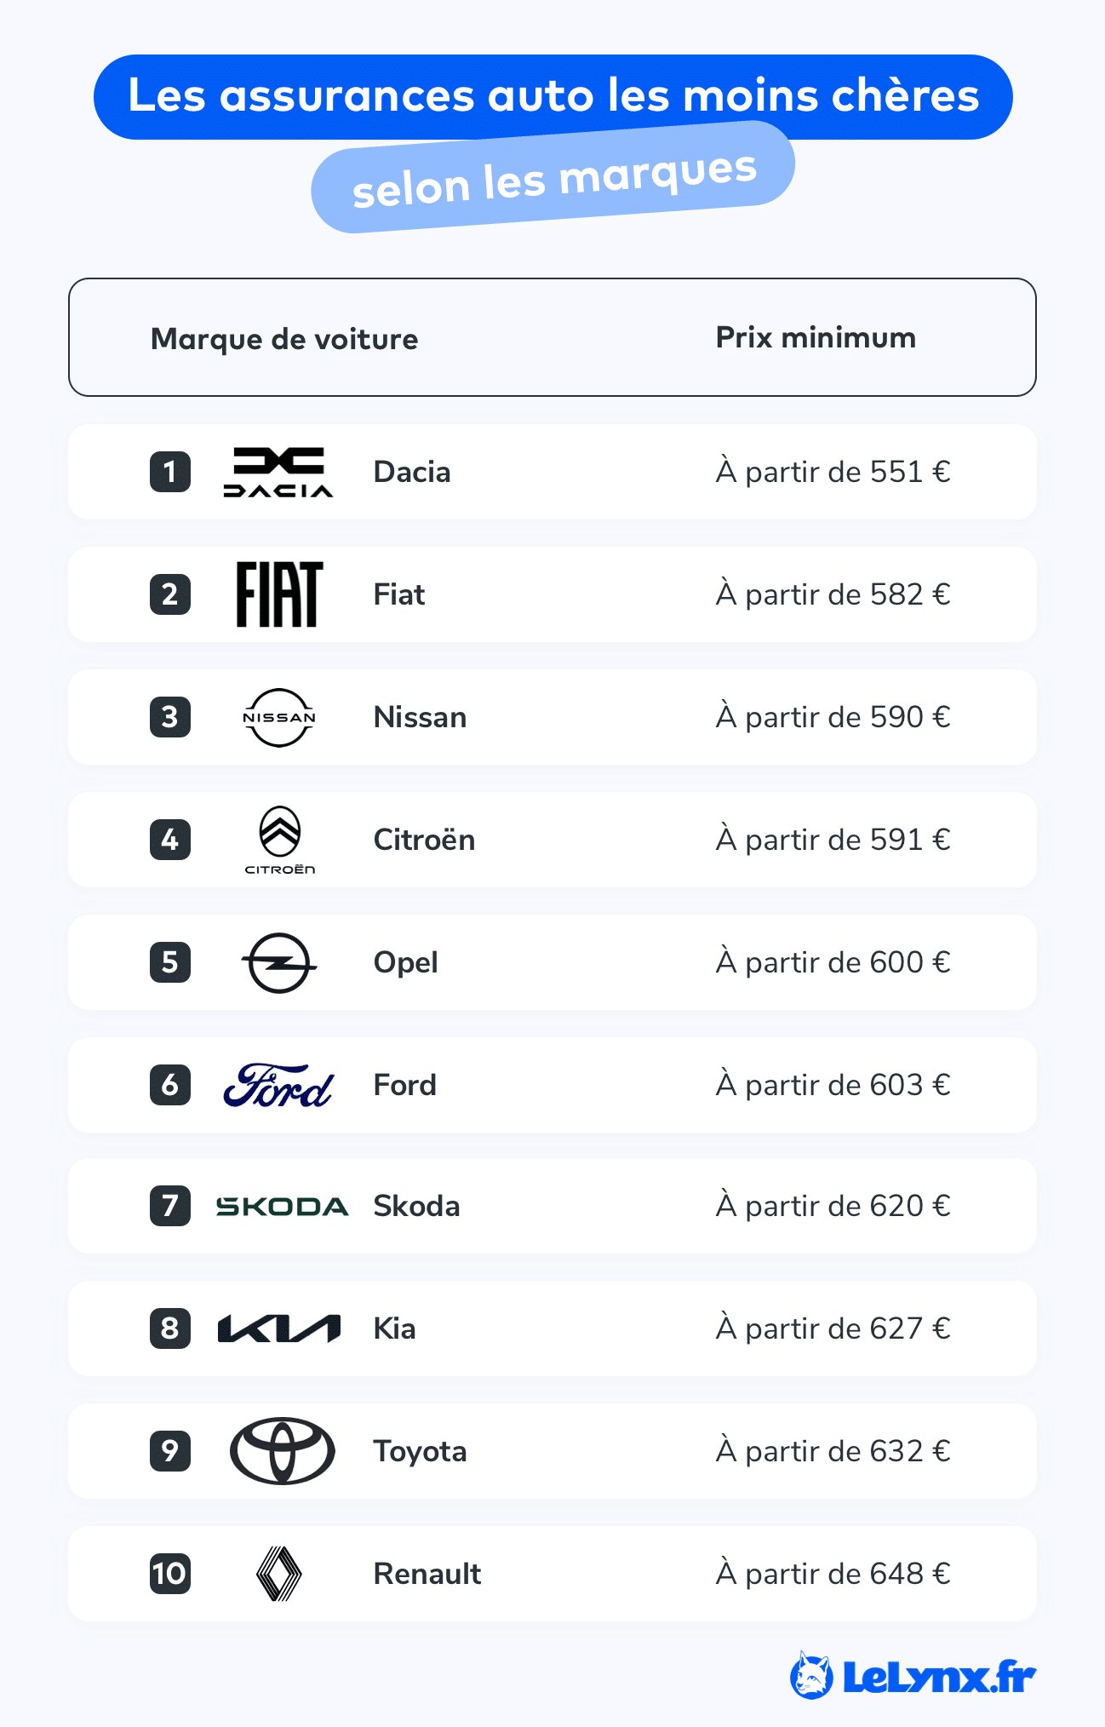Click the title banner Les assurances auto

point(553,96)
